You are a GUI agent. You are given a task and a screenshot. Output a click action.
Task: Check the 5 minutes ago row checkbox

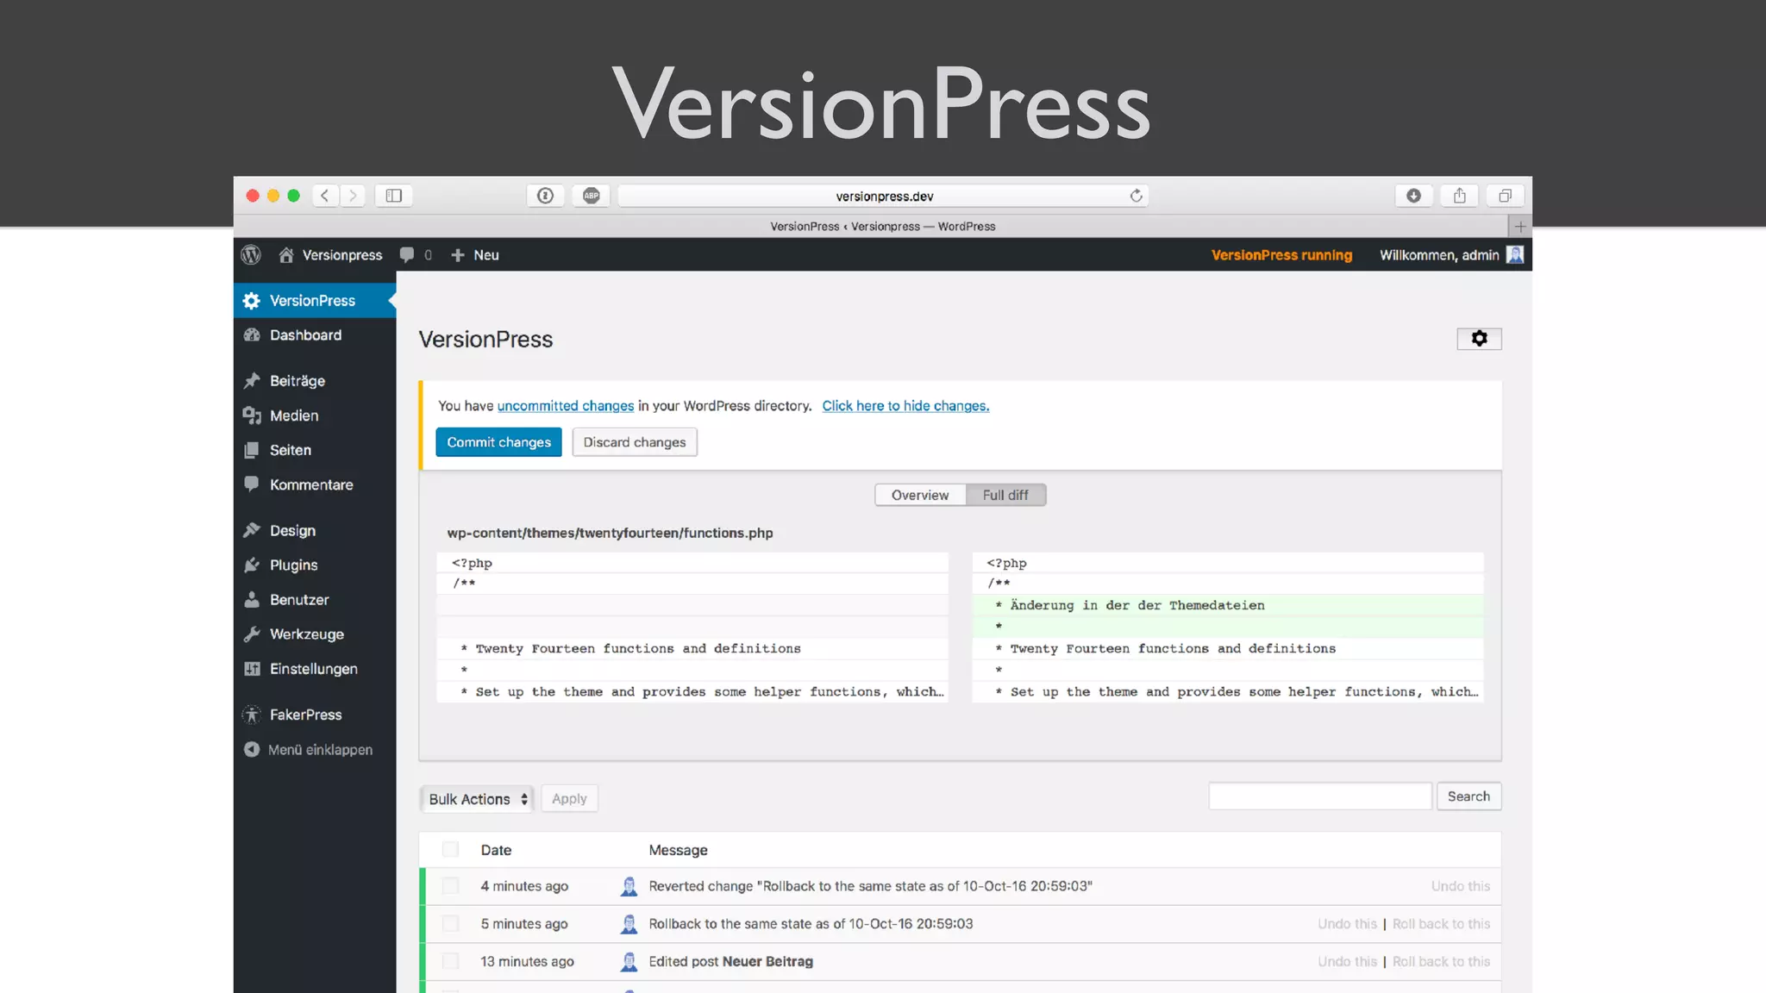(x=450, y=924)
